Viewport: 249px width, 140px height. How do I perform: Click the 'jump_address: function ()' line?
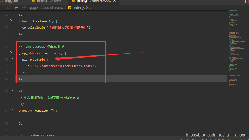coord(42,53)
